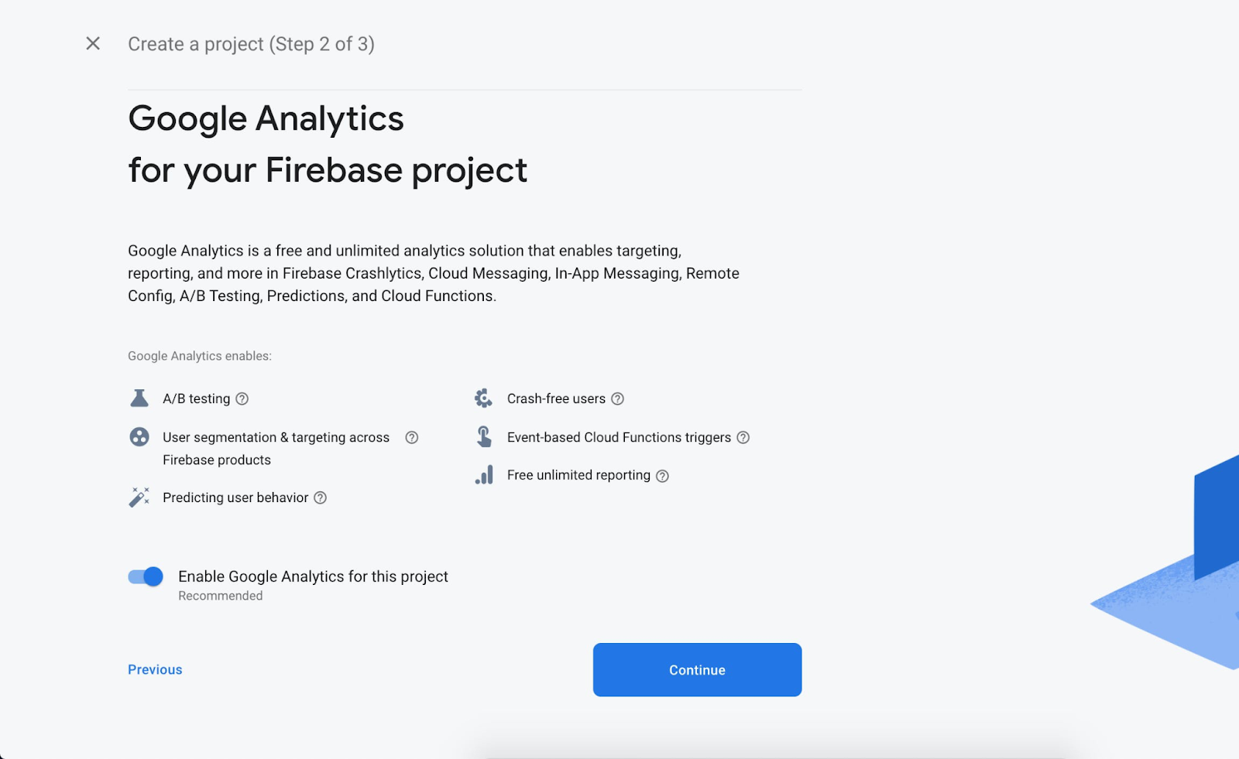
Task: Click the A/B testing label text
Action: [197, 399]
